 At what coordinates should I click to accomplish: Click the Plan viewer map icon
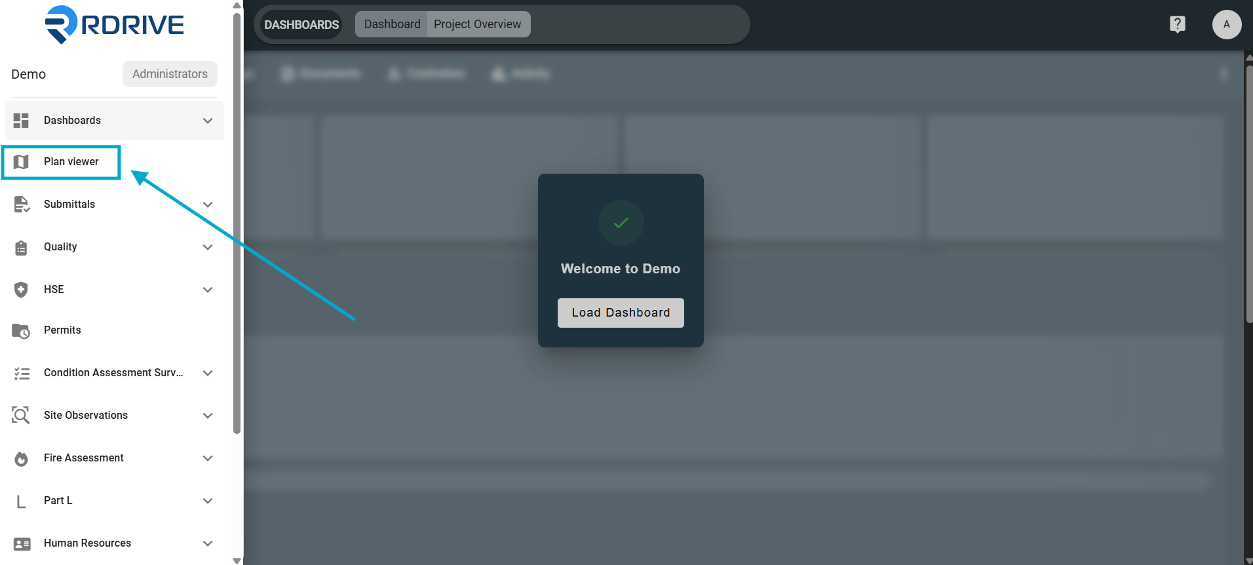point(21,162)
